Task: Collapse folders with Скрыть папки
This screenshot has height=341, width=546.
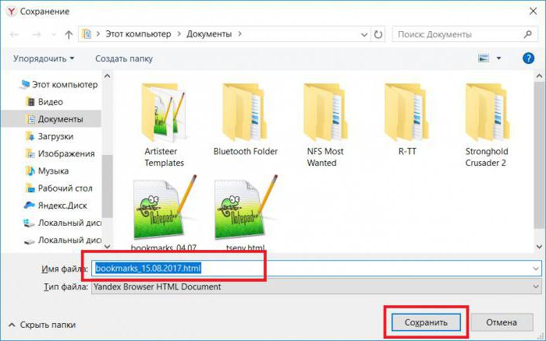Action: 42,324
